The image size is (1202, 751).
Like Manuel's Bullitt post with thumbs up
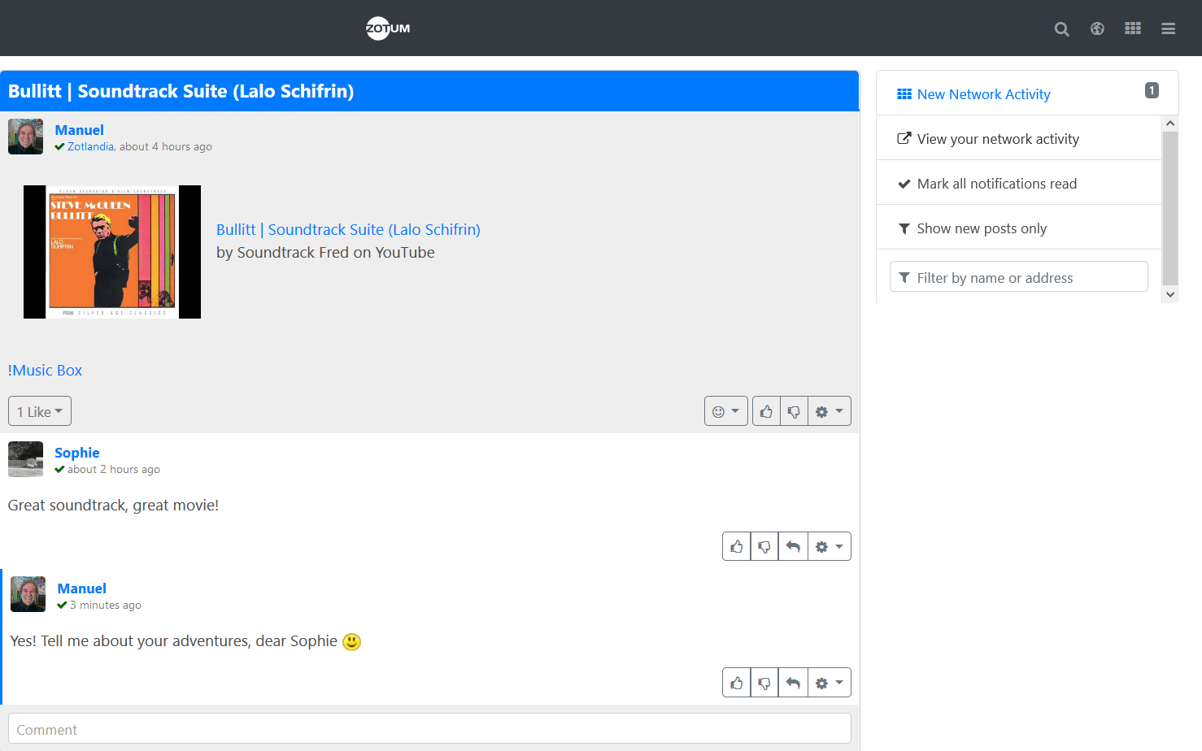[766, 411]
